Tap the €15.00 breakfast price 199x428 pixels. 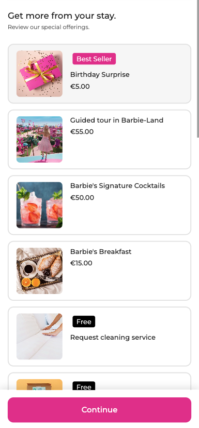tap(82, 263)
